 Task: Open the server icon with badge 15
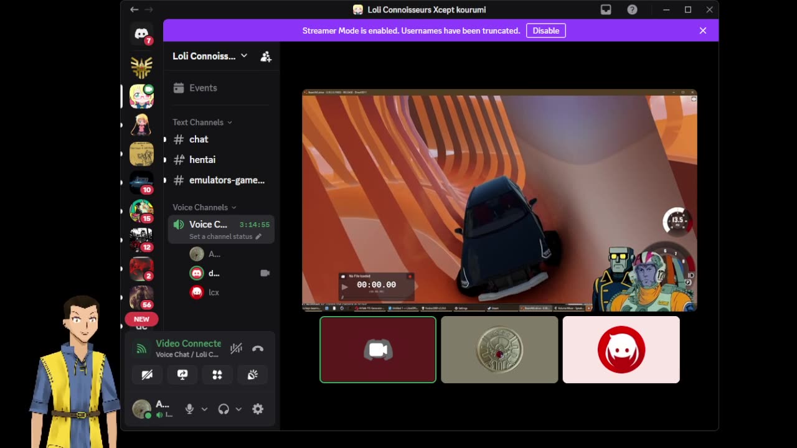[141, 211]
